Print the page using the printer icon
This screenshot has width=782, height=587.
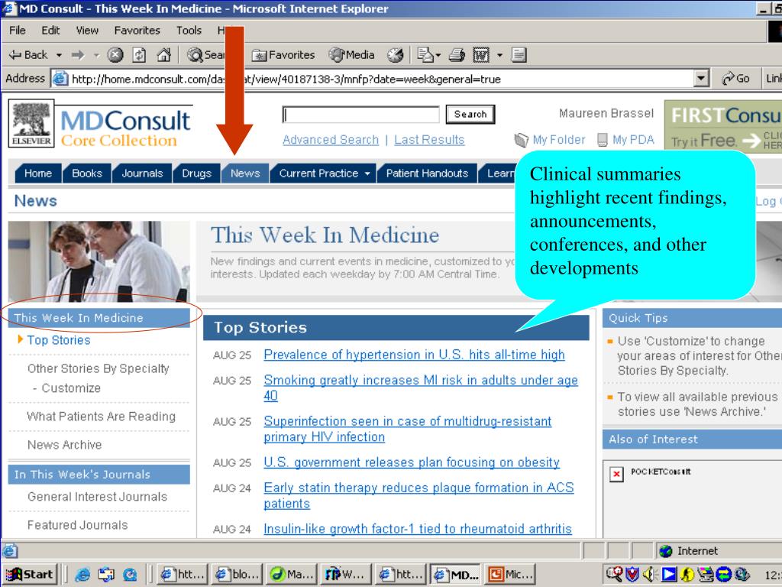[x=457, y=55]
